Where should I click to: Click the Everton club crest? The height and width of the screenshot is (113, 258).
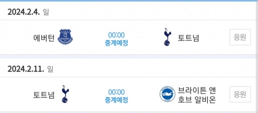tap(65, 37)
